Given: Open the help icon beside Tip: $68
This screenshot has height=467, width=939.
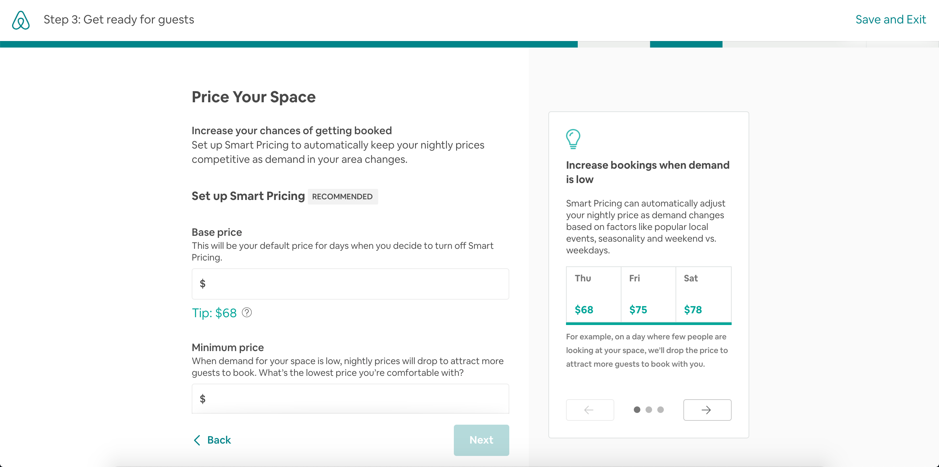Looking at the screenshot, I should click(247, 313).
